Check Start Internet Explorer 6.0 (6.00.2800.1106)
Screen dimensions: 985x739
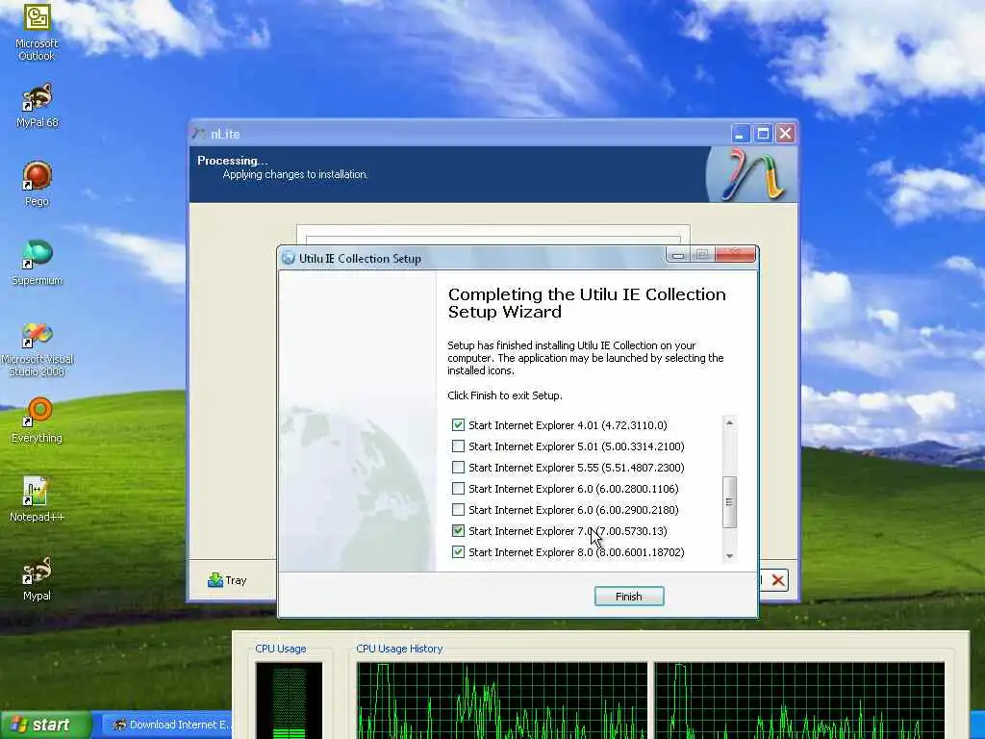click(x=458, y=488)
